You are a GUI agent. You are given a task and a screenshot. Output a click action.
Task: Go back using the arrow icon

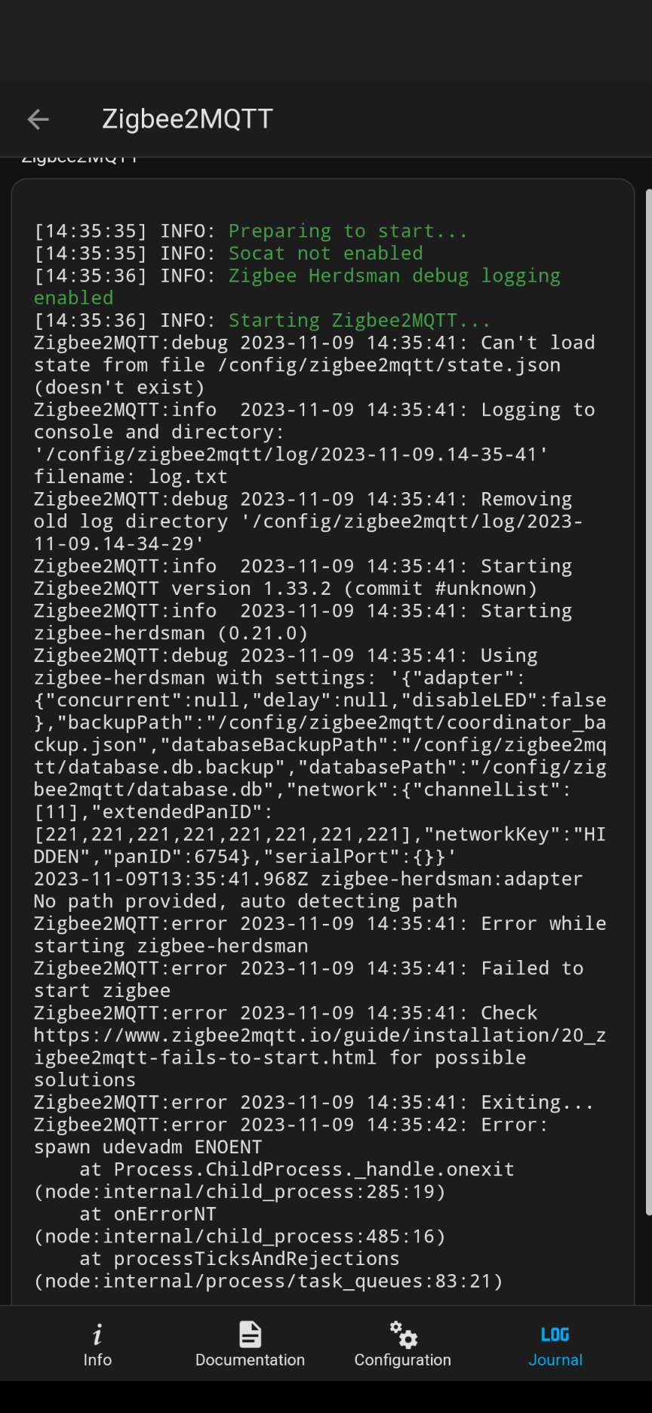[x=38, y=119]
